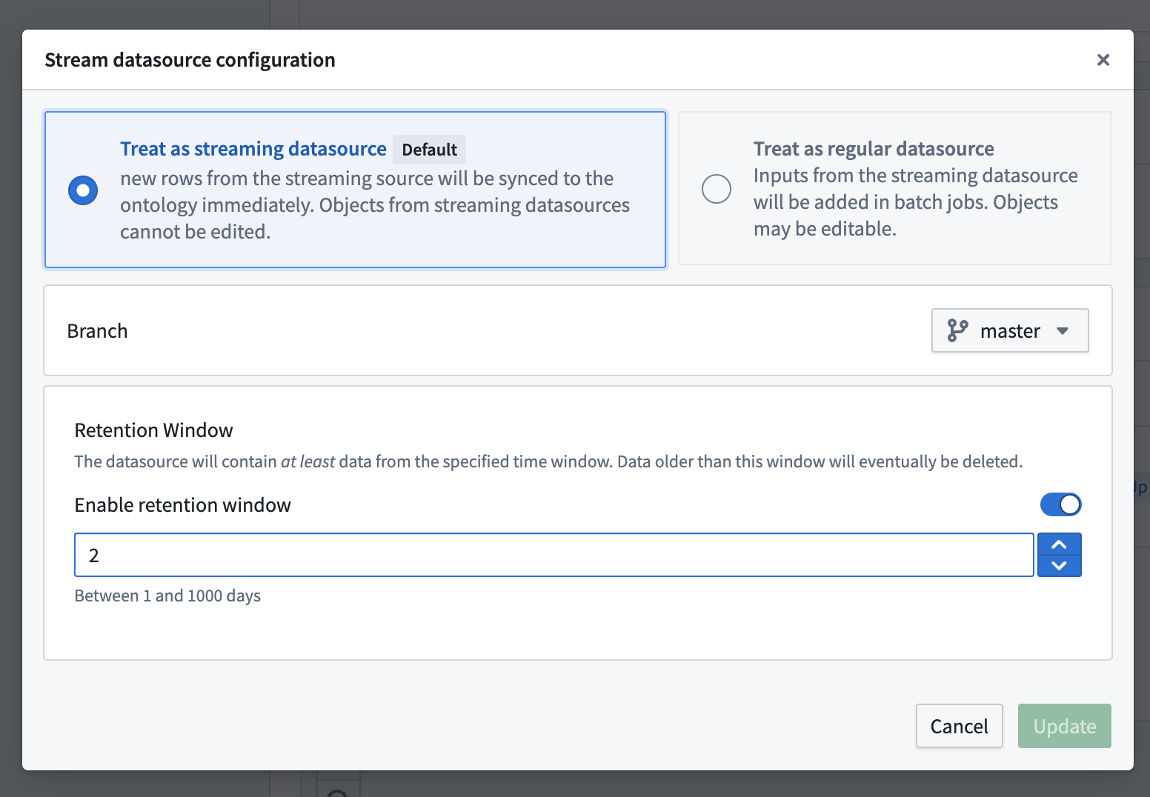Click the 'Between 1 and 1000 days' hint
This screenshot has height=797, width=1150.
pyautogui.click(x=167, y=596)
